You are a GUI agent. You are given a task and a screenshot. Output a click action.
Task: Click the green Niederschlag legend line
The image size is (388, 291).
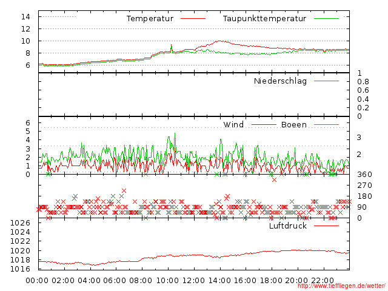(326, 81)
